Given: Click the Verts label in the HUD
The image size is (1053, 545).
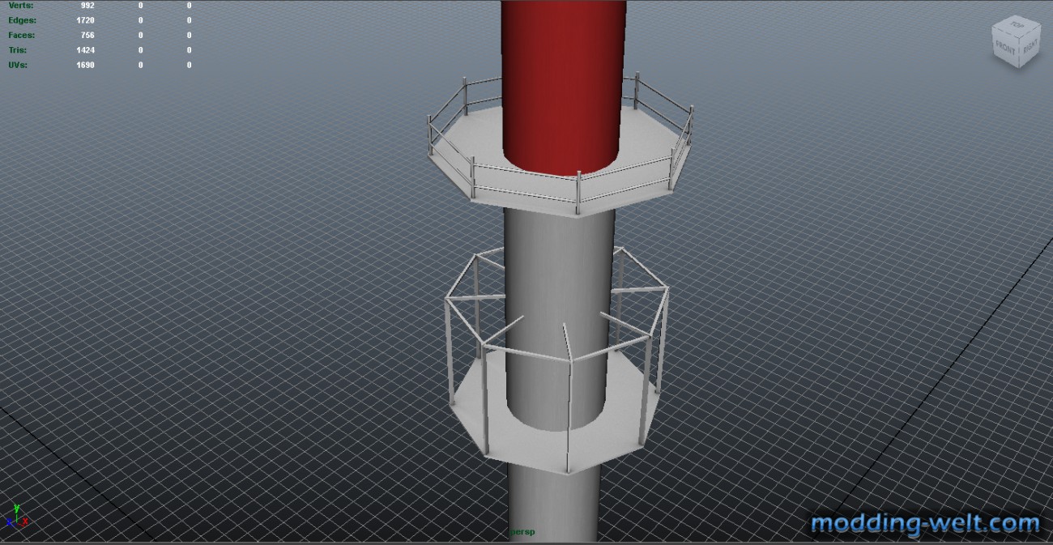Looking at the screenshot, I should point(20,6).
